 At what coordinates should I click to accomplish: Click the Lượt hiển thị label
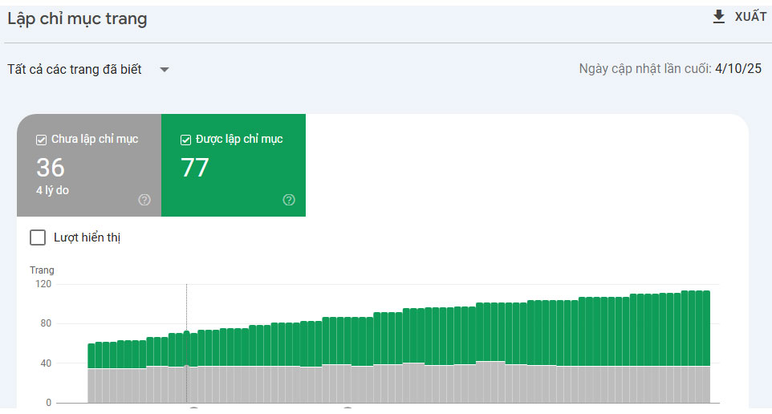click(x=87, y=237)
